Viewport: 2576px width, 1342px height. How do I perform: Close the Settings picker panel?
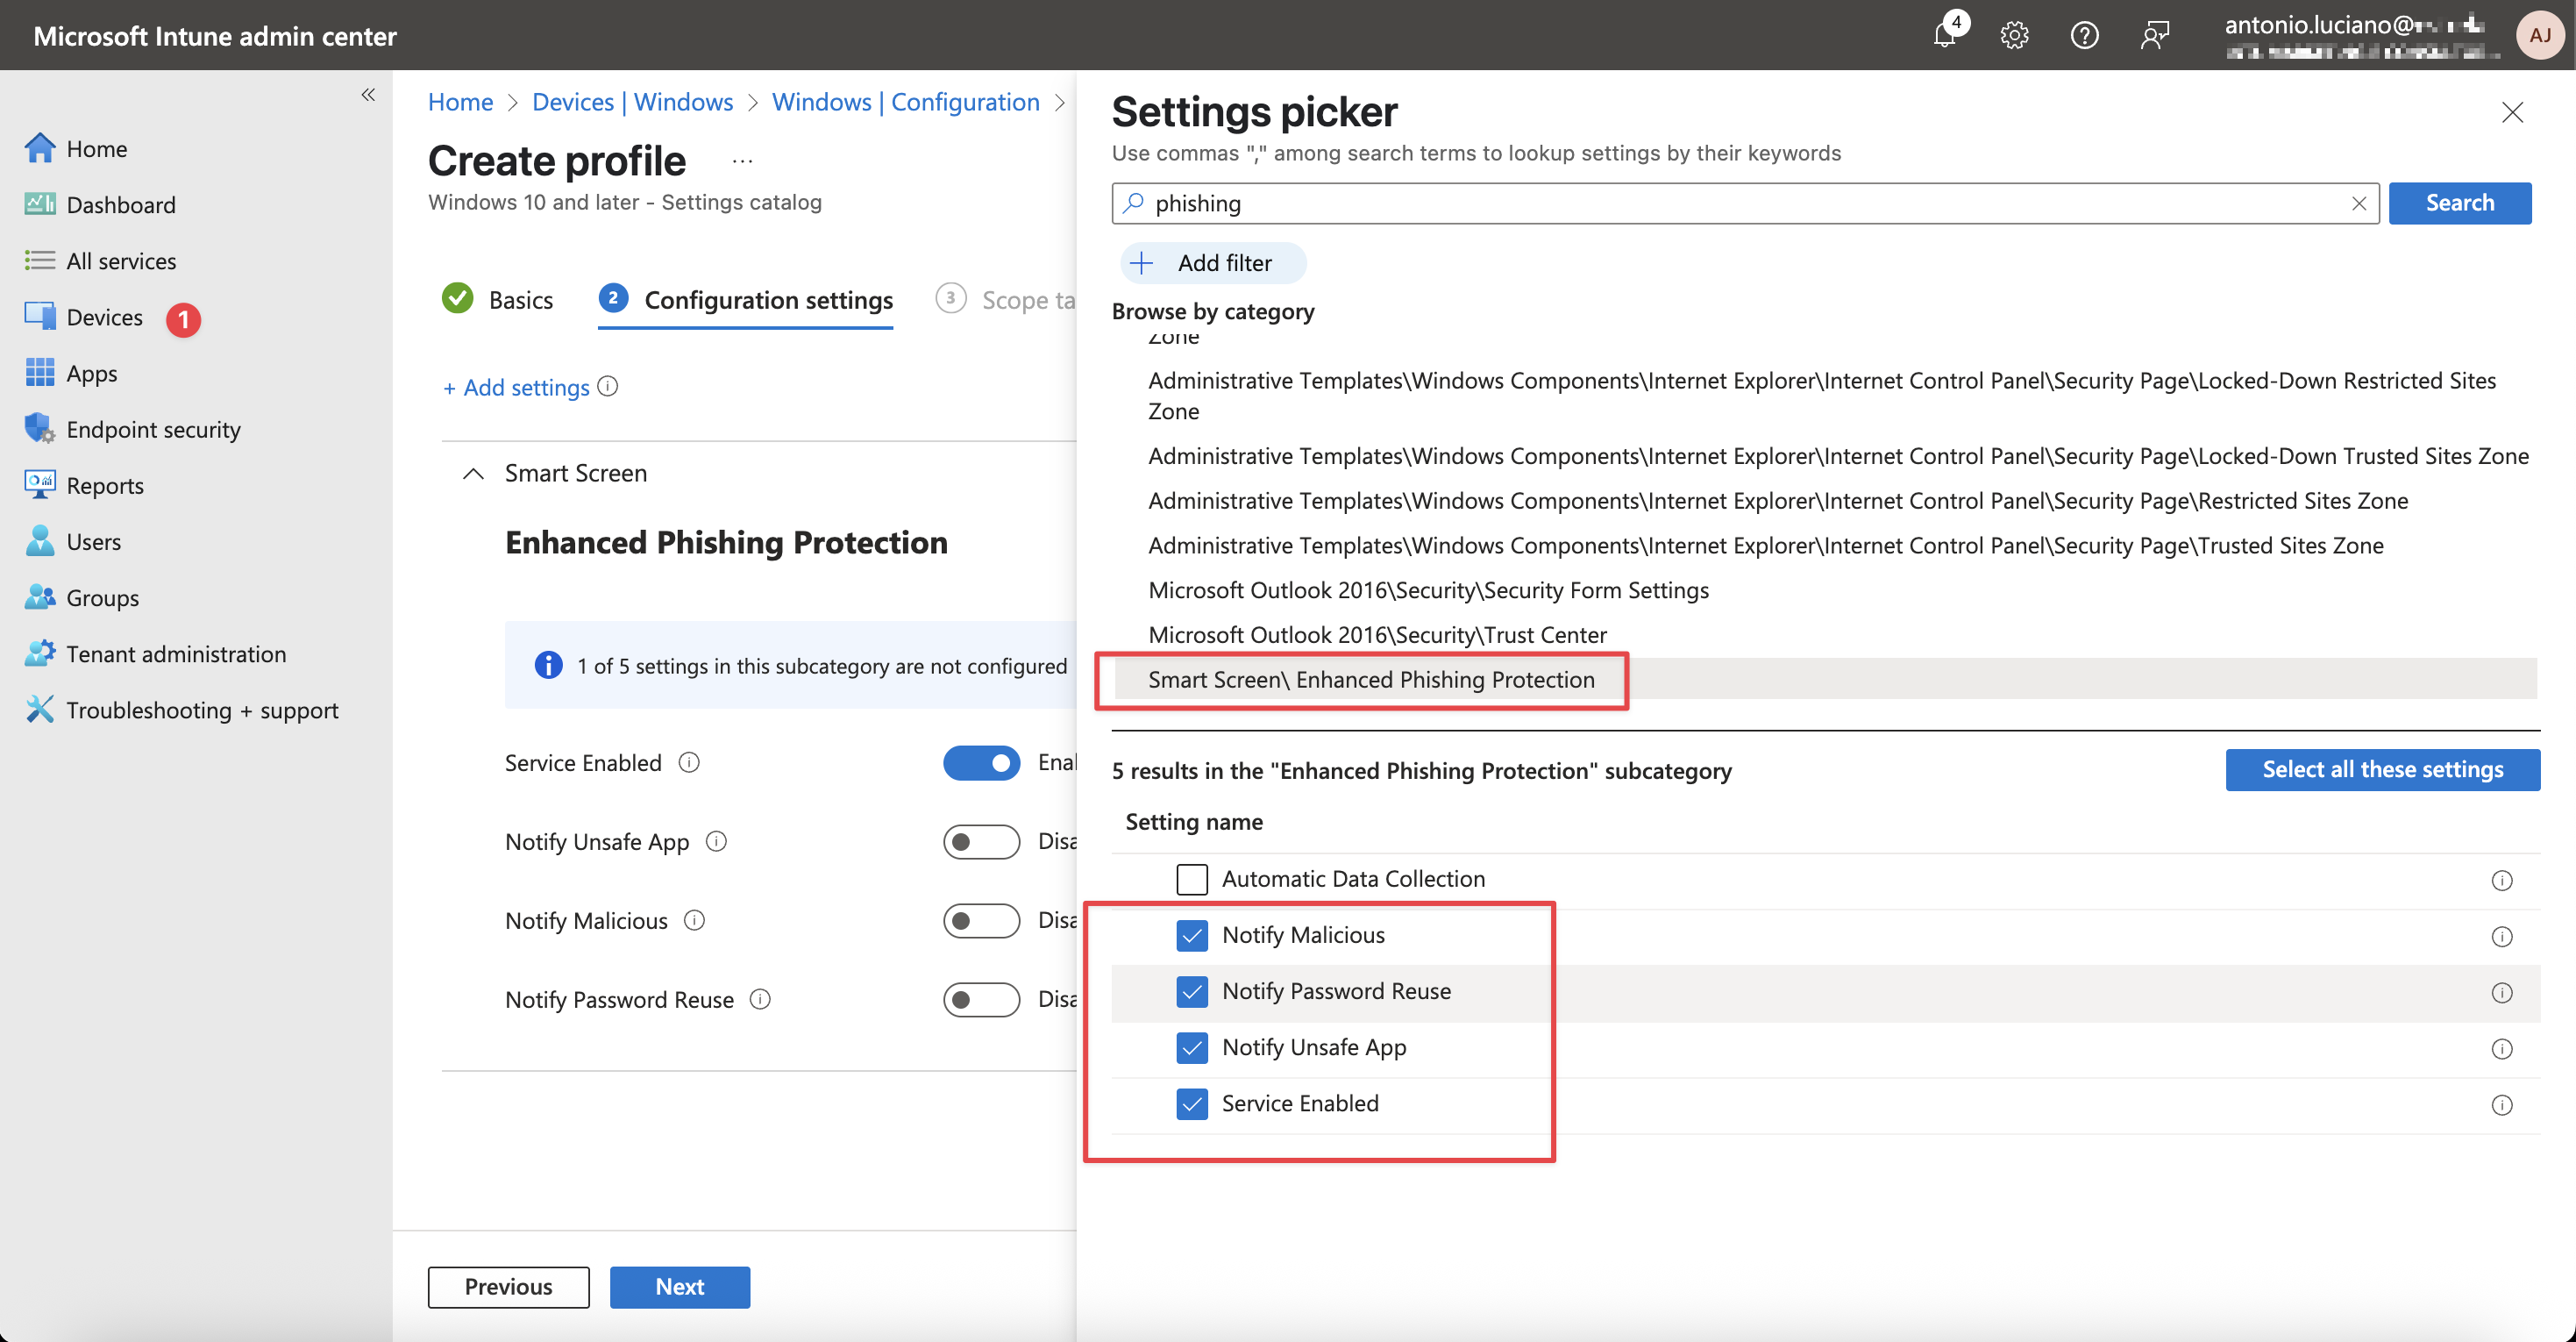click(x=2512, y=111)
